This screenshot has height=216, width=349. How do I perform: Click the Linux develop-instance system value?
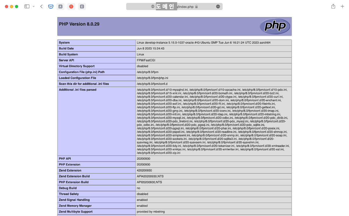[204, 43]
